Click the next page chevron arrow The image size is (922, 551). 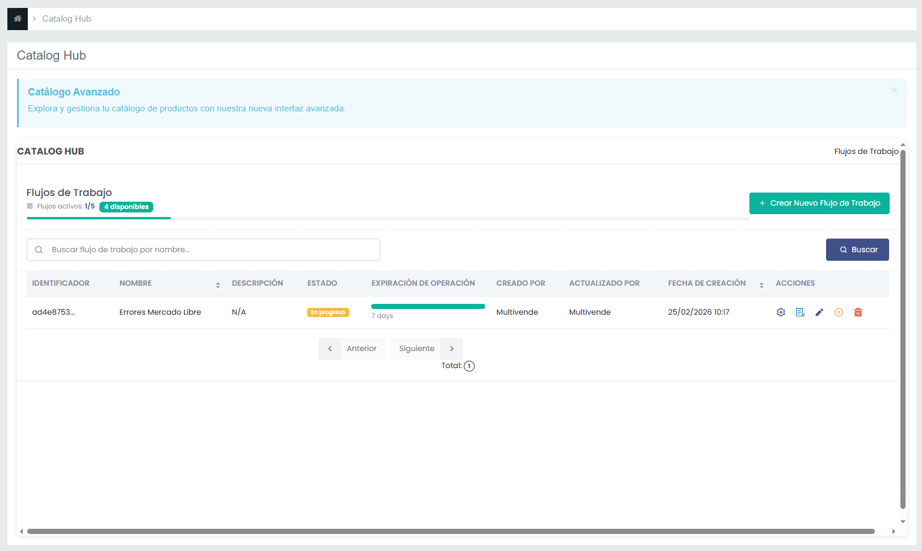click(x=452, y=349)
